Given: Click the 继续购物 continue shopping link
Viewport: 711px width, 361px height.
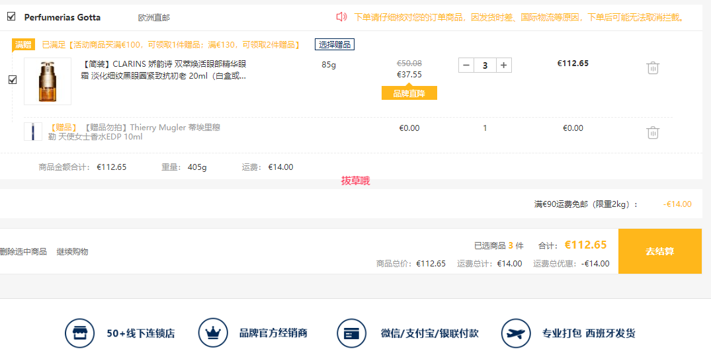Looking at the screenshot, I should tap(72, 252).
